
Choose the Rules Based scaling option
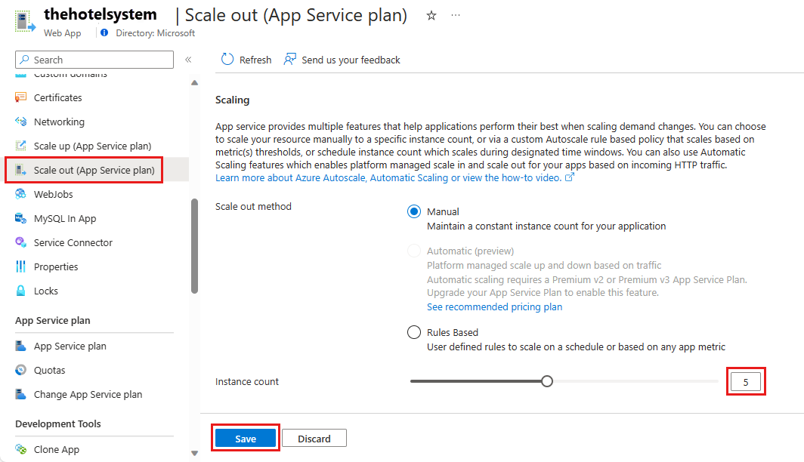click(414, 331)
